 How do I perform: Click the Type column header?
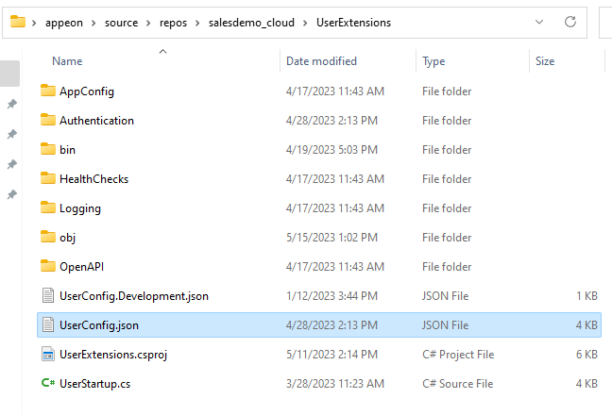[433, 61]
